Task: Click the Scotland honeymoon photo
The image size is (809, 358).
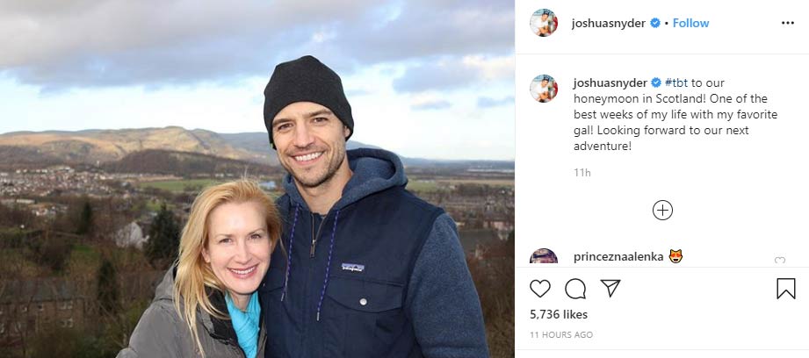Action: (x=257, y=179)
